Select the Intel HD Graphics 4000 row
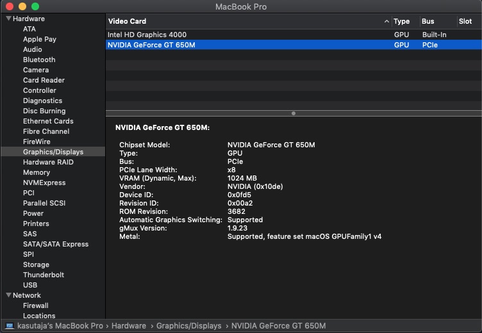 coord(294,35)
